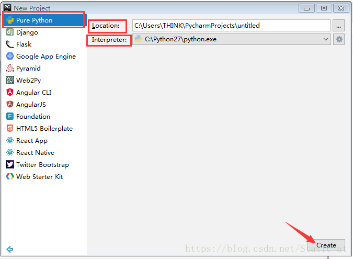Click the Web Starter Kit icon
Image resolution: width=353 pixels, height=259 pixels.
(10, 176)
